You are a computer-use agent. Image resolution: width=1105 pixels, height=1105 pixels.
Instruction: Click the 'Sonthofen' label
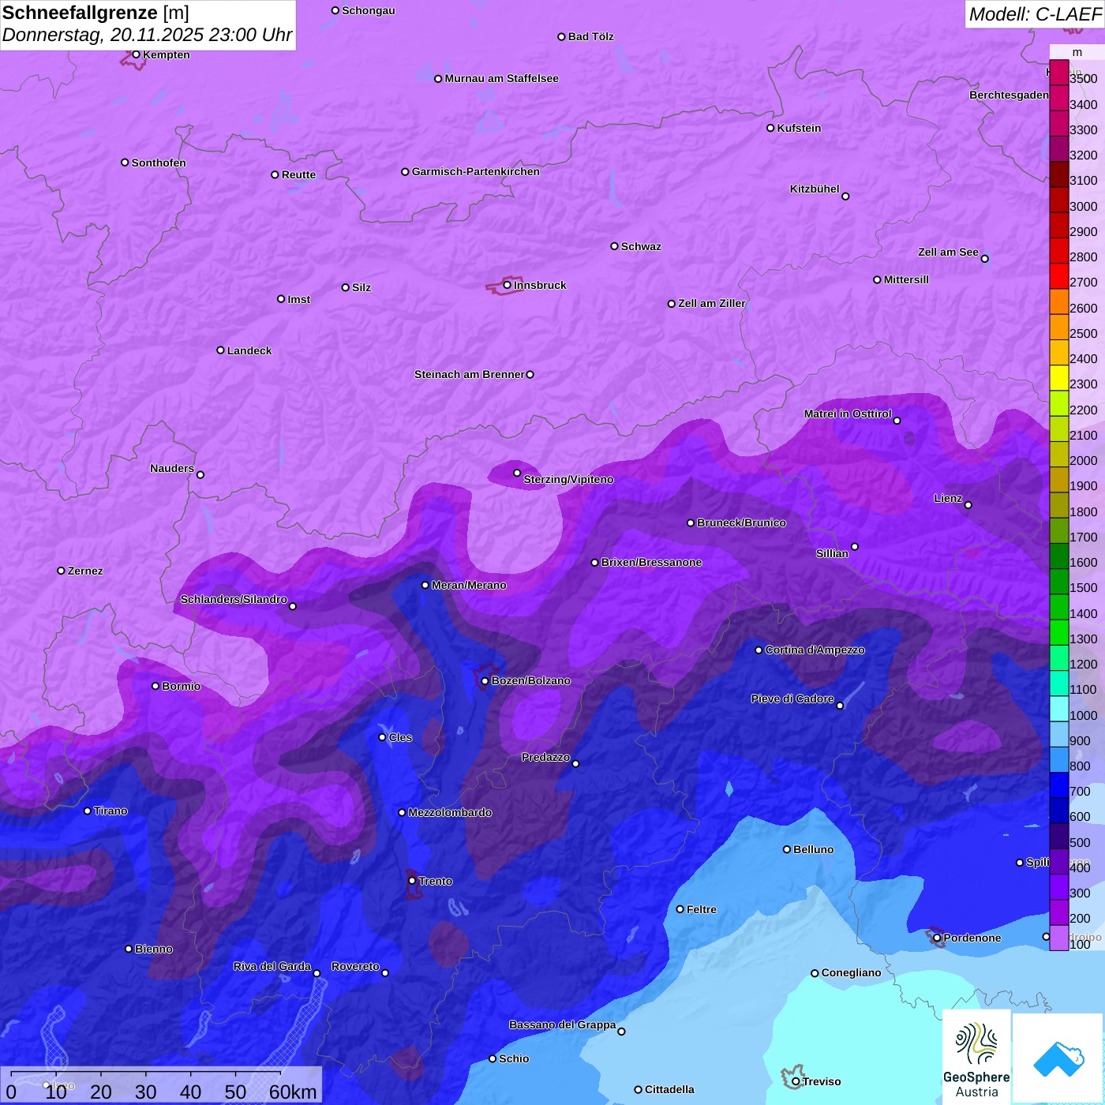coord(159,163)
